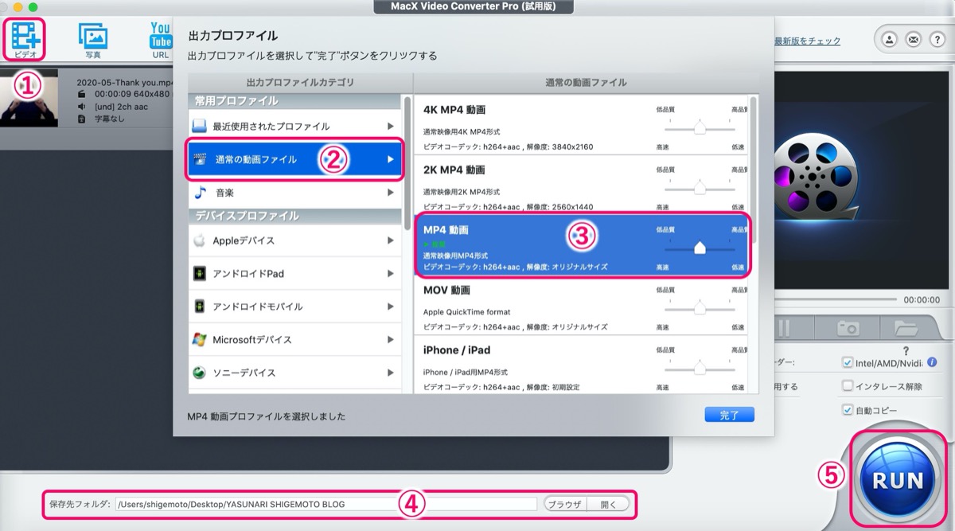This screenshot has width=955, height=531.
Task: Click the 00:00:09 640x480 info text
Action: pyautogui.click(x=131, y=94)
